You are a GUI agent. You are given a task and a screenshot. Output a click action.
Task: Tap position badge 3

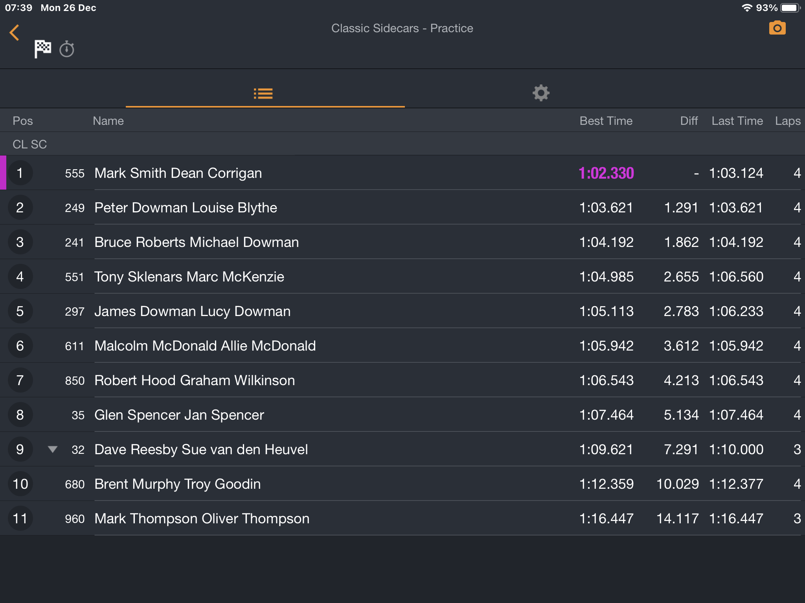(x=20, y=242)
